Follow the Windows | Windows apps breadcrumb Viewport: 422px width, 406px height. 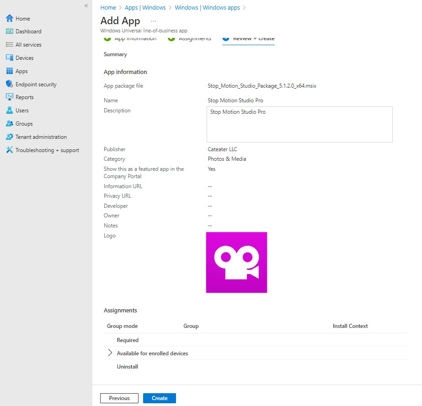(207, 8)
